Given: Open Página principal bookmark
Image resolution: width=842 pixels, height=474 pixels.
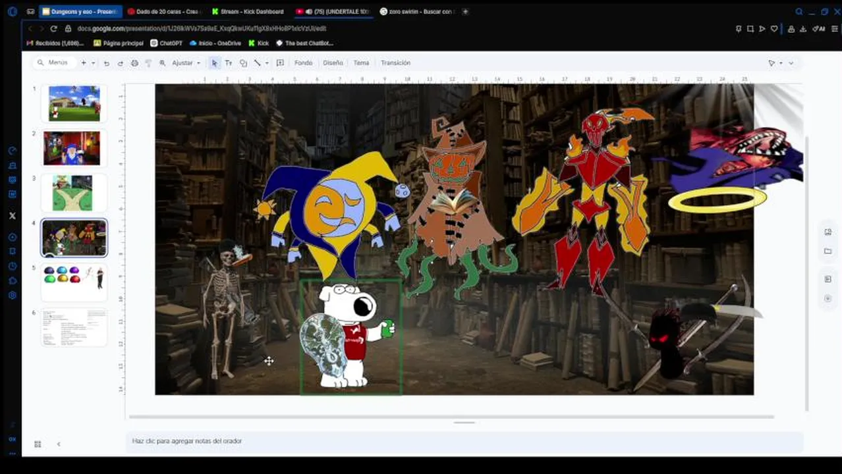Looking at the screenshot, I should (x=119, y=43).
